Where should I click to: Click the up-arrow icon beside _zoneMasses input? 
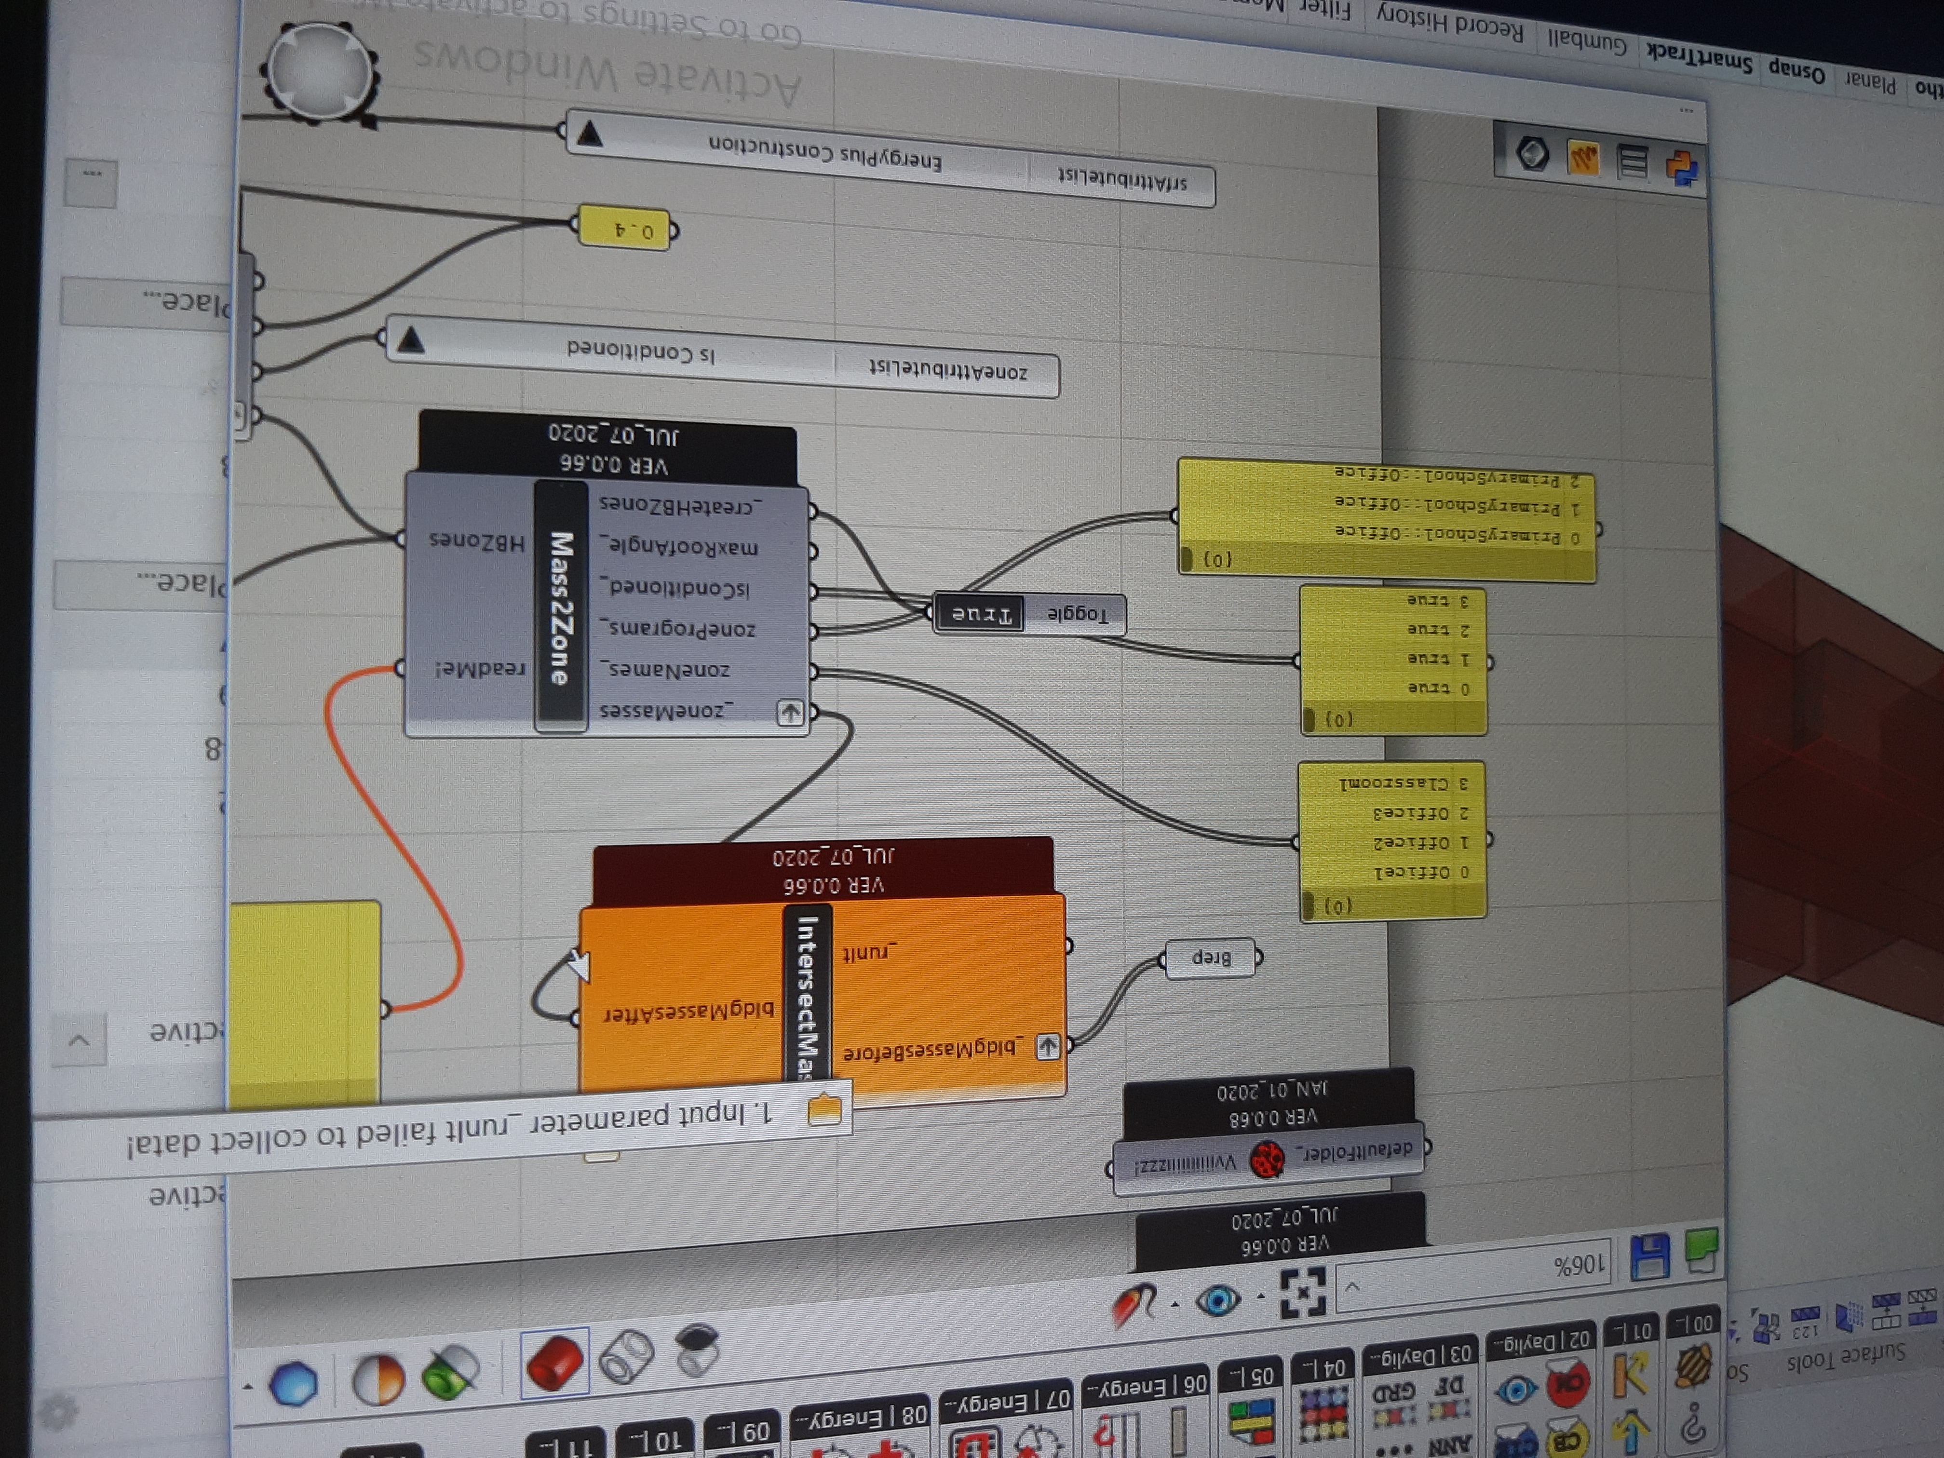pos(790,712)
